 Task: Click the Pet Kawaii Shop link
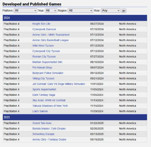[42, 68]
